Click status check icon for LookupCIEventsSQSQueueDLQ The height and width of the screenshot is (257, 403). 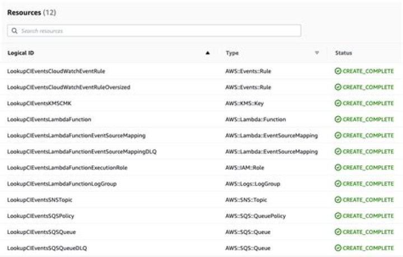click(338, 248)
